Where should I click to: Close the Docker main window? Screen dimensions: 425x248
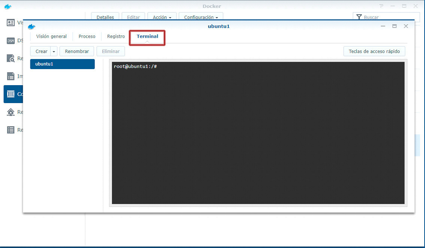415,6
